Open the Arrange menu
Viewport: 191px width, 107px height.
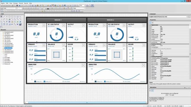(16, 3)
